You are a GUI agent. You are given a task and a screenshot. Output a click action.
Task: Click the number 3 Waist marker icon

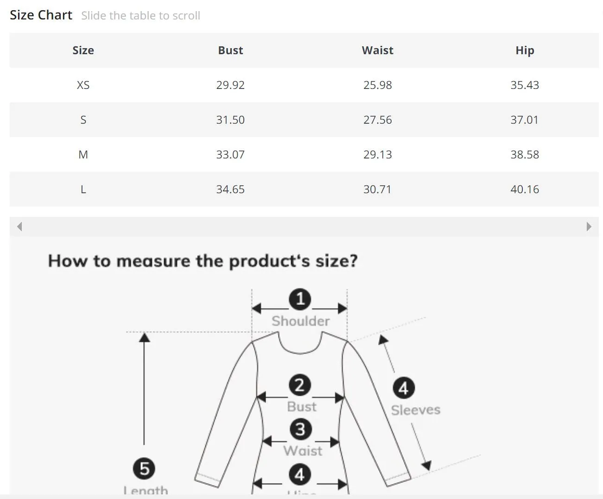click(300, 429)
